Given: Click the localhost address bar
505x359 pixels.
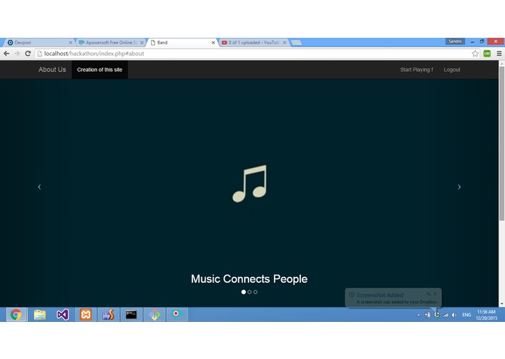Looking at the screenshot, I should [x=253, y=54].
